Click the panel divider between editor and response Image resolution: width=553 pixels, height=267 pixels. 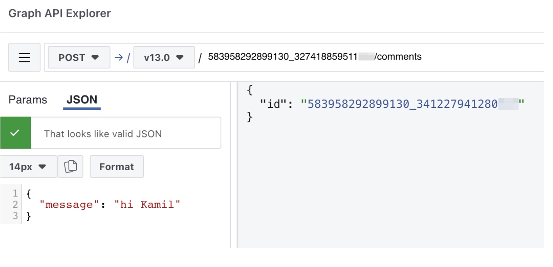click(x=234, y=165)
